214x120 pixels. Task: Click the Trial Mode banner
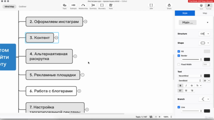(201, 1)
